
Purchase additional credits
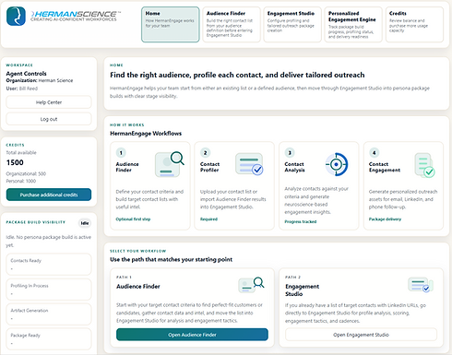[49, 195]
